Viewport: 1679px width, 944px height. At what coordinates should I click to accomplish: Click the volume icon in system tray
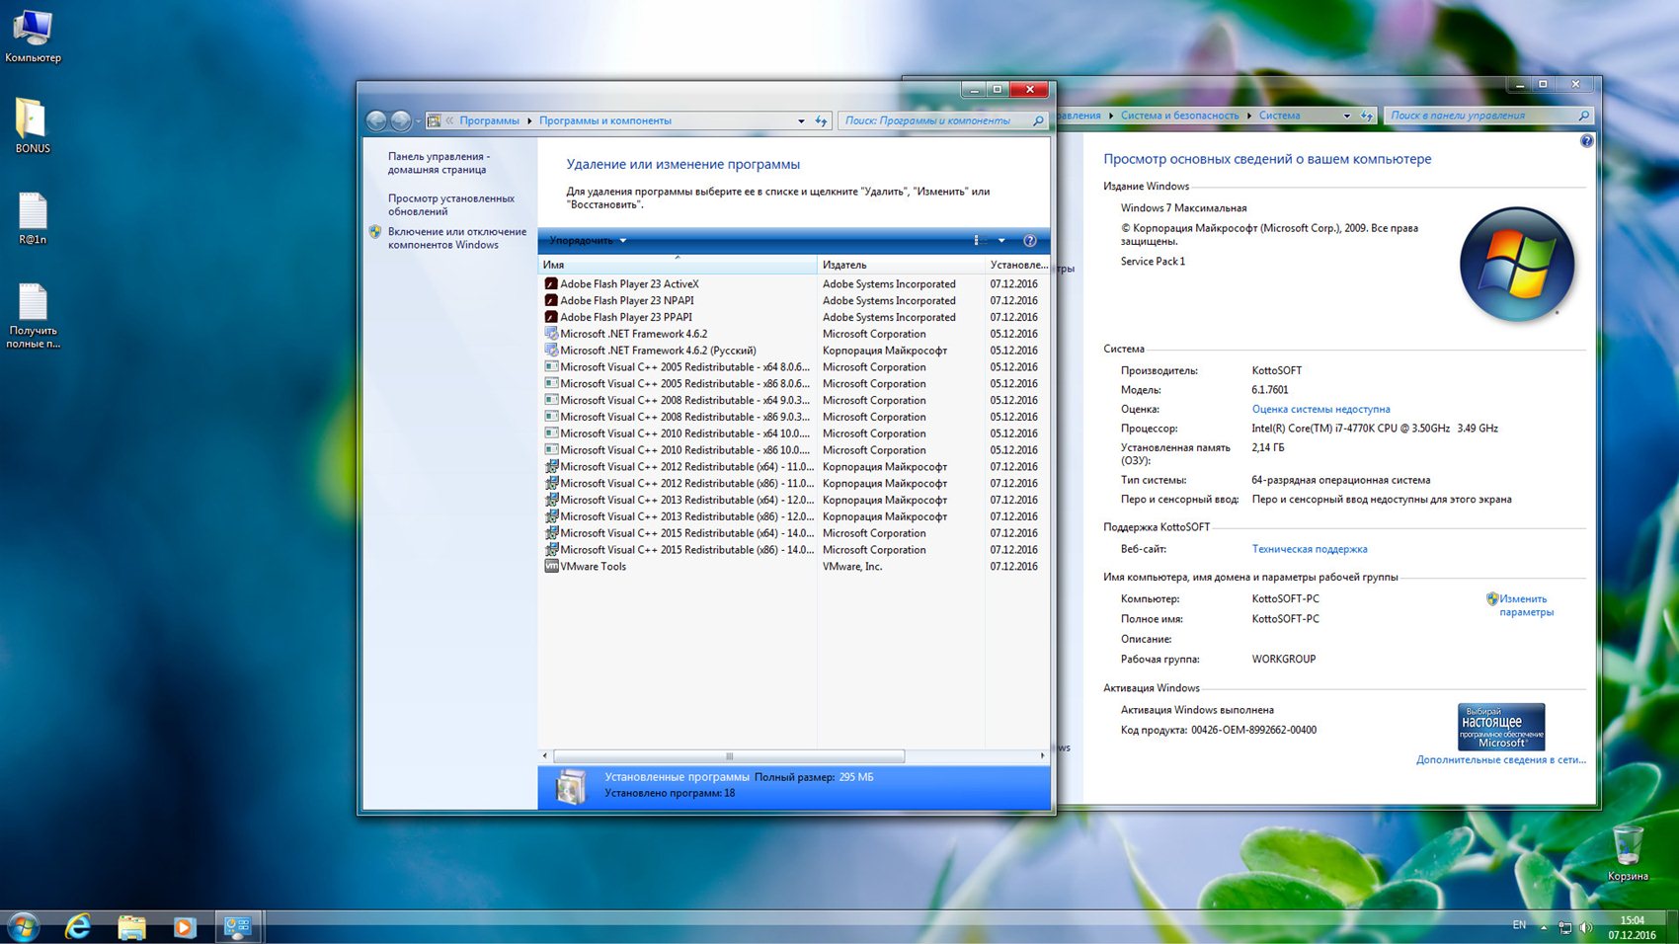[x=1586, y=927]
